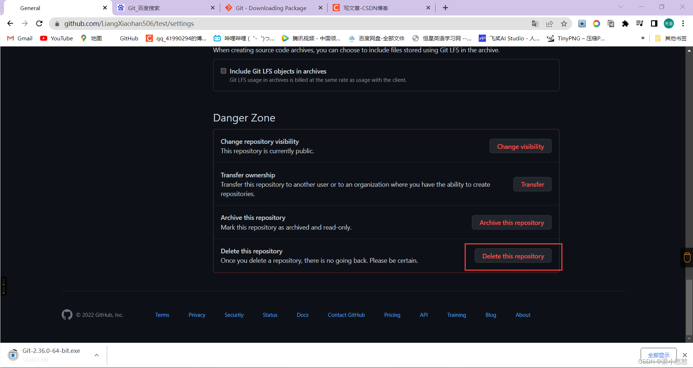Switch to the 写文章-CSDN博客 tab

(381, 8)
